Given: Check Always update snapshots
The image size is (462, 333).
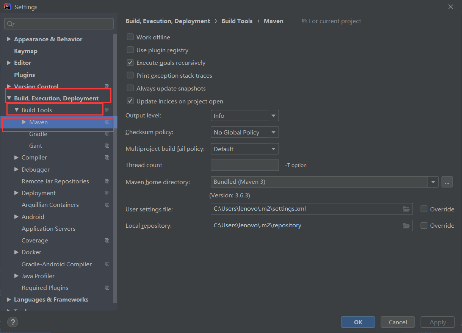Looking at the screenshot, I should [130, 88].
